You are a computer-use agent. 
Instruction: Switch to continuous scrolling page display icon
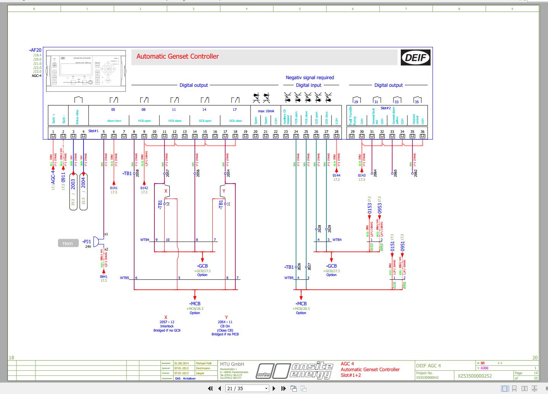point(514,388)
